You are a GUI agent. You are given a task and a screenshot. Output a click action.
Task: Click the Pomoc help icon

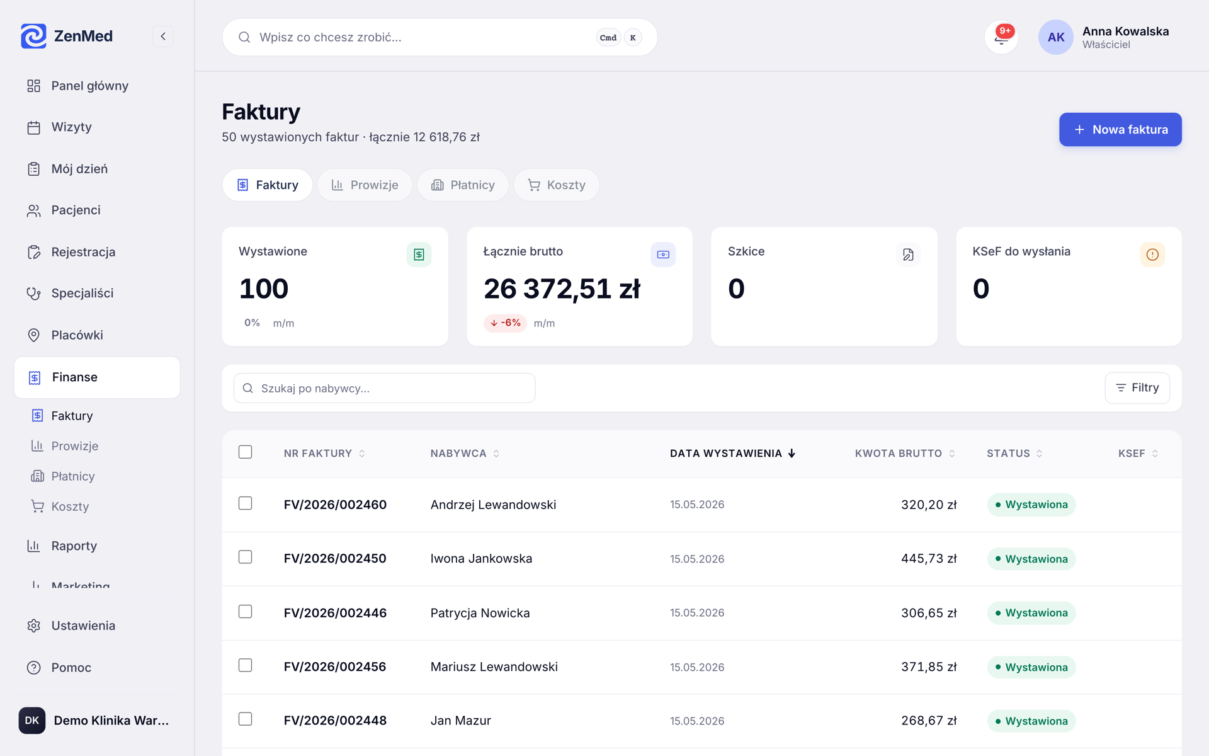34,668
